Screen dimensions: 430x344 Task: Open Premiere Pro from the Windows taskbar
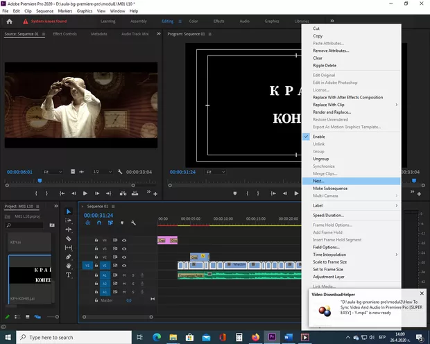pos(271,337)
